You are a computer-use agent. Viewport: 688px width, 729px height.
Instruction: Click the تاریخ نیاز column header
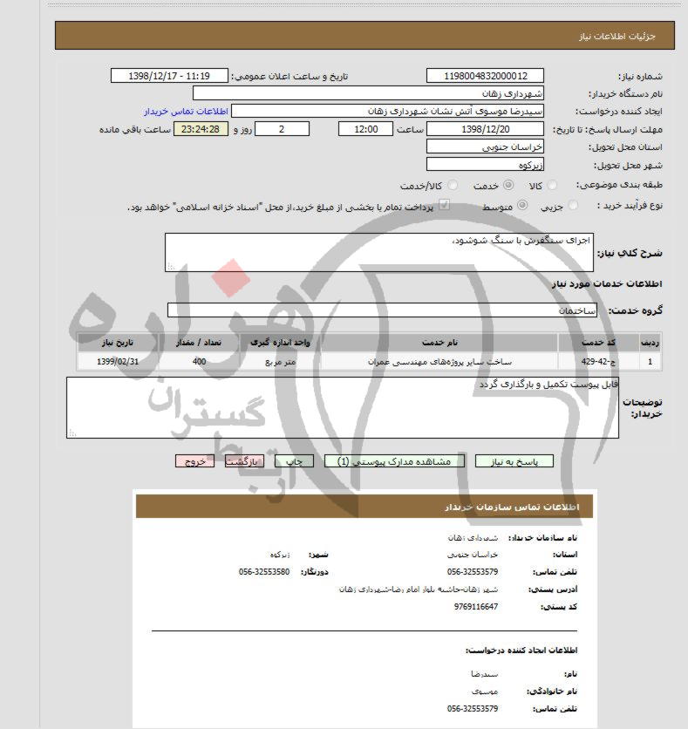[x=118, y=343]
